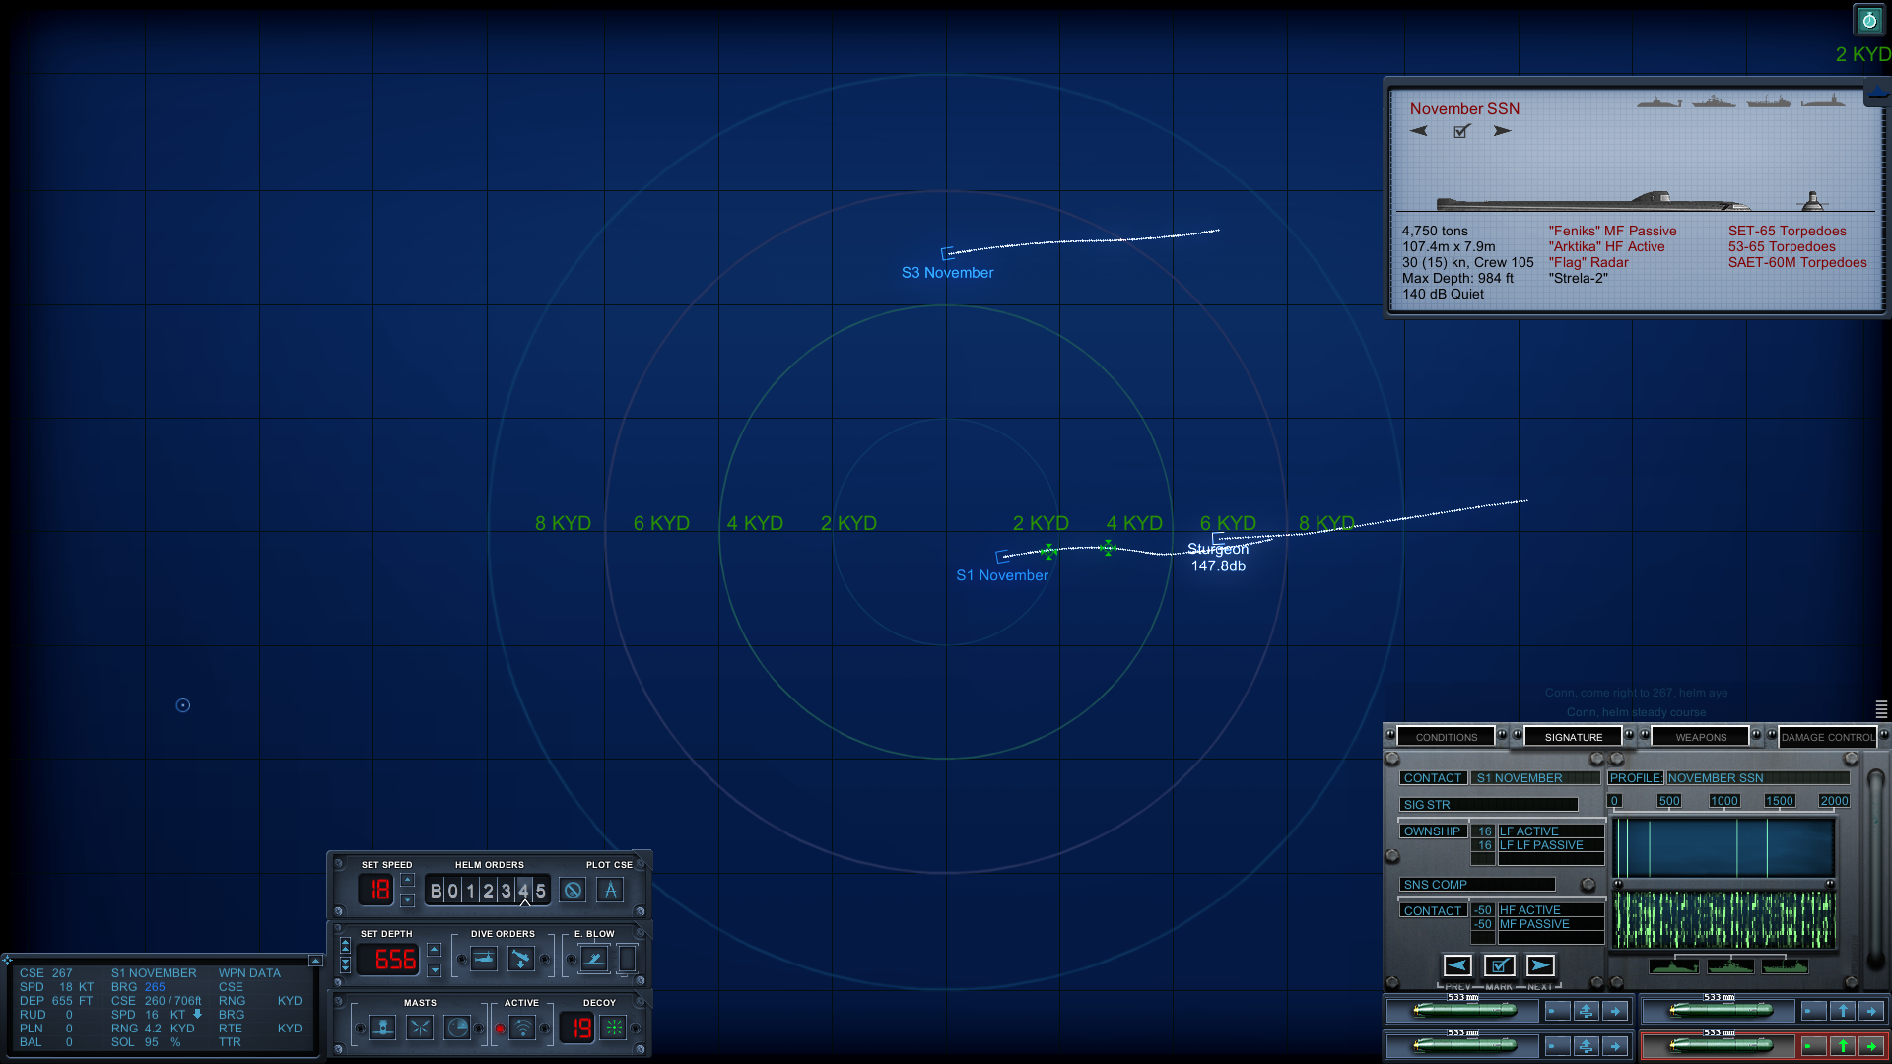The height and width of the screenshot is (1064, 1892).
Task: Select helm order B for backing
Action: coord(436,891)
